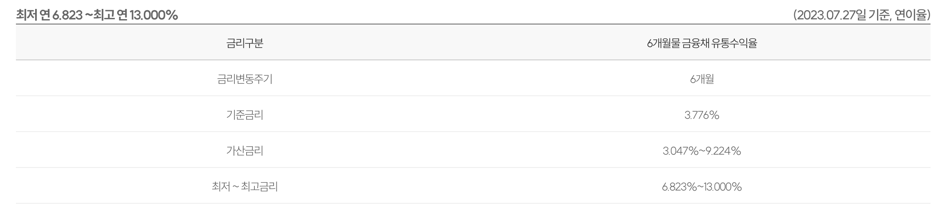The width and height of the screenshot is (944, 207).
Task: Select the 가산금리 row label
Action: pos(245,151)
